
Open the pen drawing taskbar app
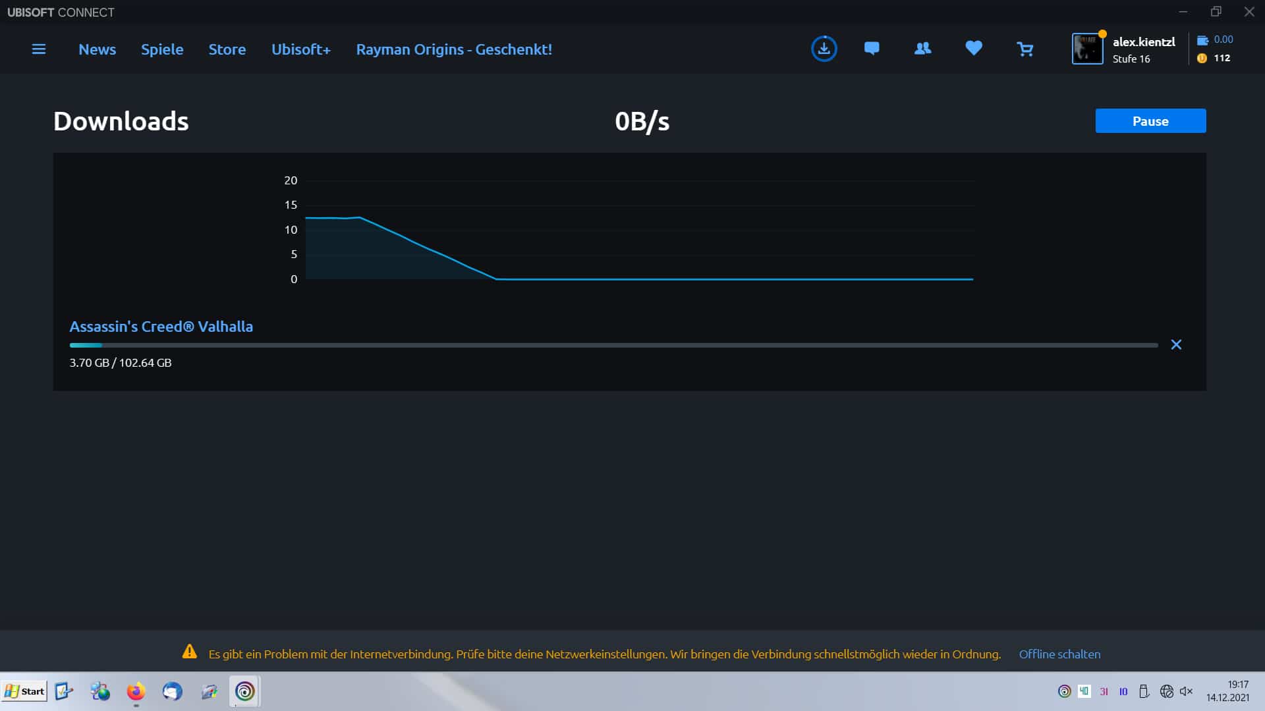tap(209, 691)
